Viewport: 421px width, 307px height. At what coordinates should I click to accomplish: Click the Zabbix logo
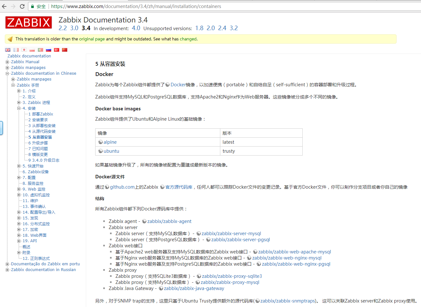coord(28,22)
